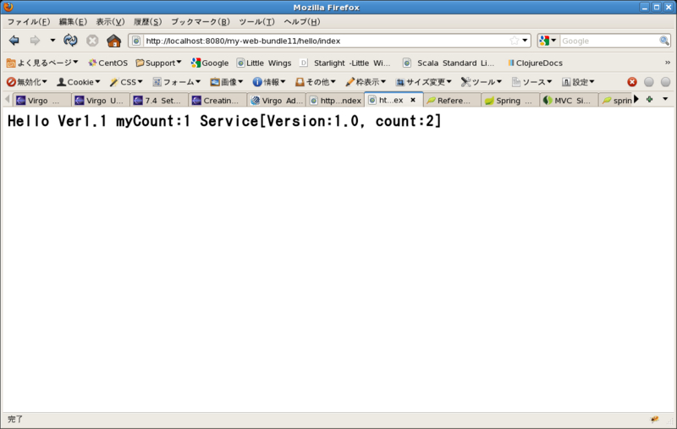Open the その他 developer toolbar menu
677x429 pixels.
(315, 82)
